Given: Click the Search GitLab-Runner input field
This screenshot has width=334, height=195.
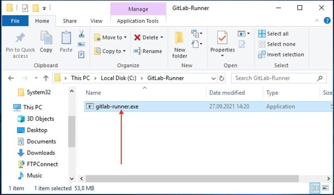Looking at the screenshot, I should (275, 78).
